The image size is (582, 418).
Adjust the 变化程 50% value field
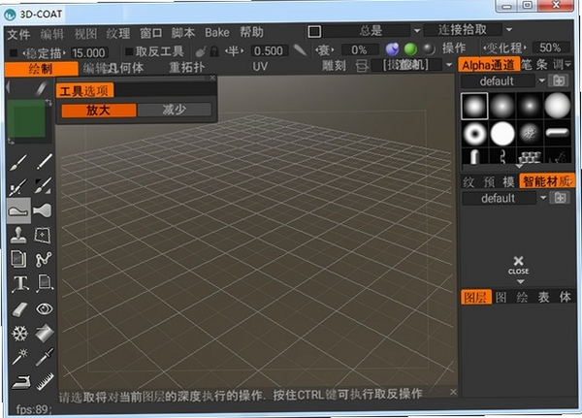coord(550,48)
